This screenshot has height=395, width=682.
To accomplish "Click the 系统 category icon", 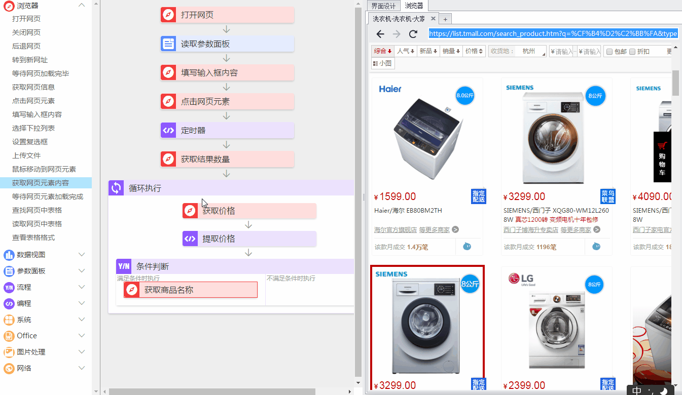I will pyautogui.click(x=9, y=320).
